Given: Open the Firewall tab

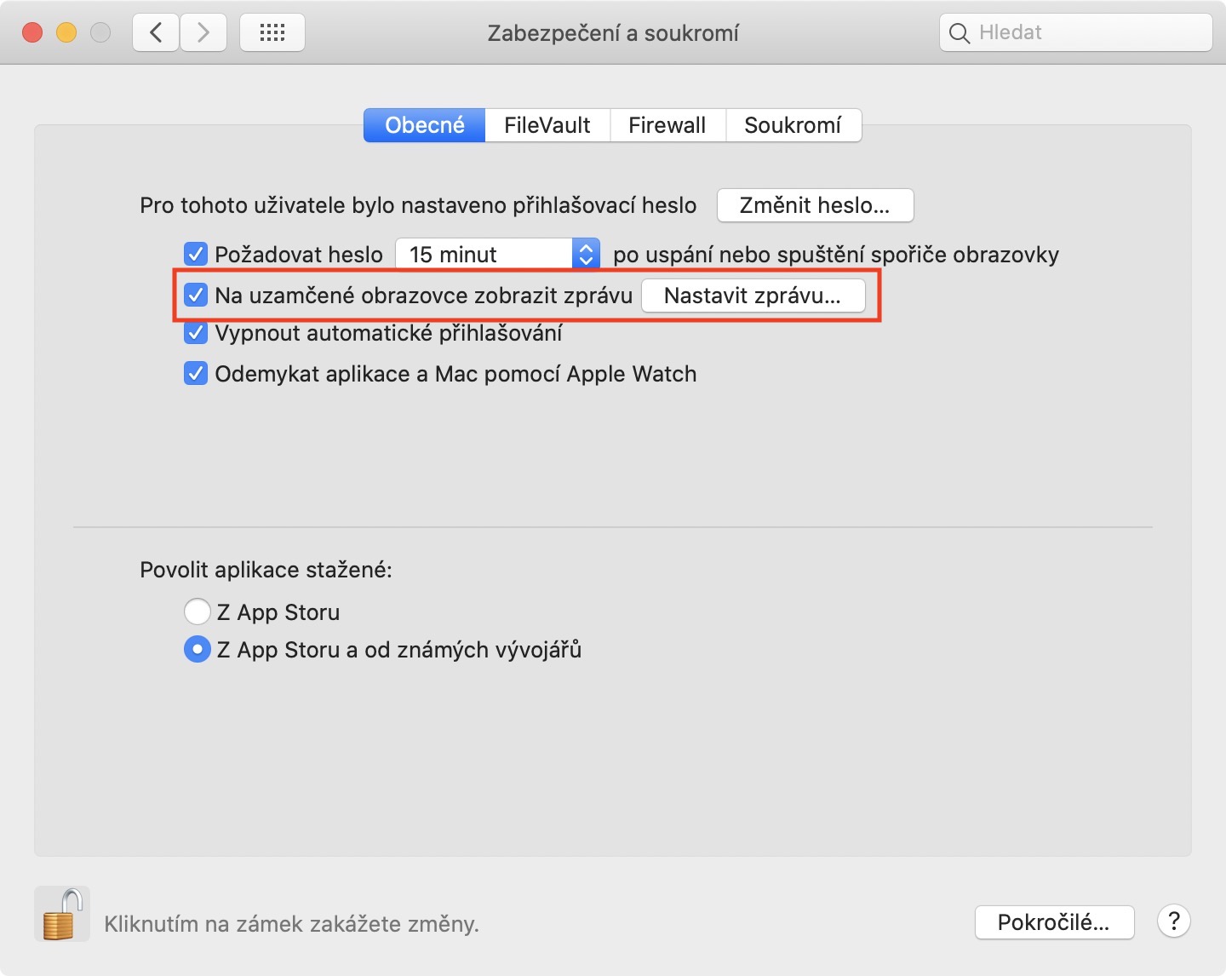Looking at the screenshot, I should click(x=667, y=125).
